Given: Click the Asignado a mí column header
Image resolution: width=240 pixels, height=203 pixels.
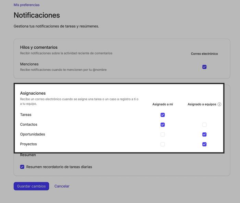Looking at the screenshot, I should tap(163, 104).
